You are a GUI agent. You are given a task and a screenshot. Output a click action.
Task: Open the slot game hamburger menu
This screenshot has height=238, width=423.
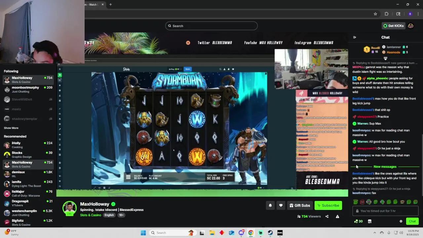[128, 177]
